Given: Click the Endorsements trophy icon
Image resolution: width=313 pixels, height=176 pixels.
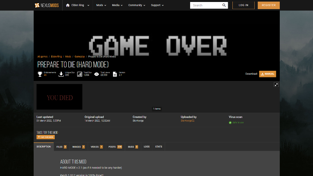Looking at the screenshot, I should [40, 74].
